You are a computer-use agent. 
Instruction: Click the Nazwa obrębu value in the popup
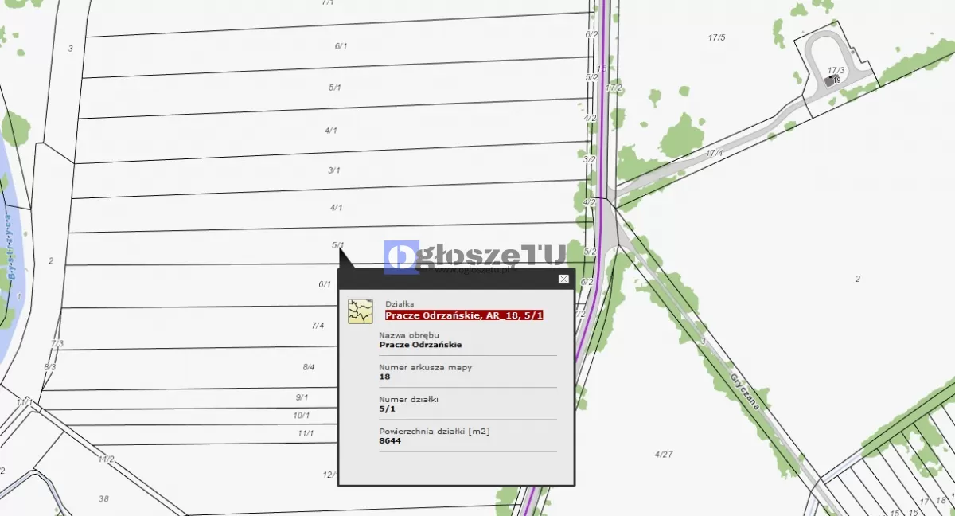(420, 345)
